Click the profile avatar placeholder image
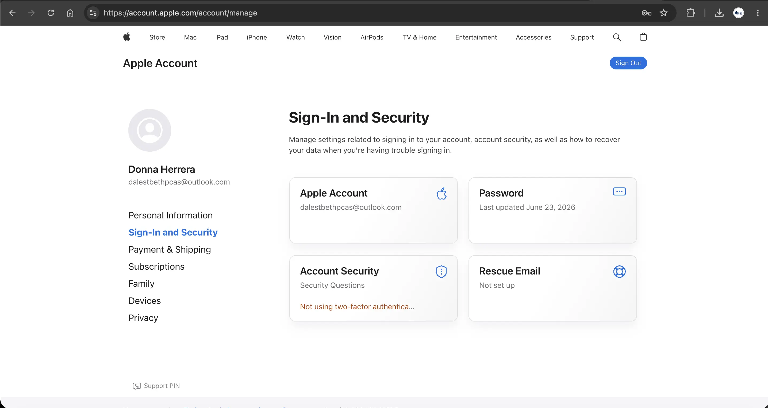The width and height of the screenshot is (768, 408). [x=150, y=130]
